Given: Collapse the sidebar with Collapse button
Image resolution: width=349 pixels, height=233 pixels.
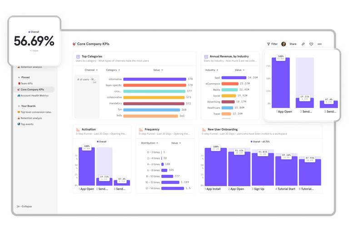Looking at the screenshot, I should (25, 206).
